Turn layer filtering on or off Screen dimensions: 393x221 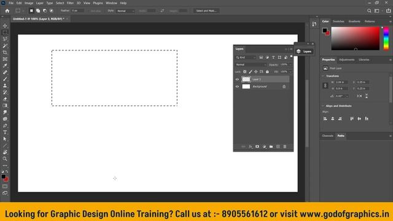(291, 56)
